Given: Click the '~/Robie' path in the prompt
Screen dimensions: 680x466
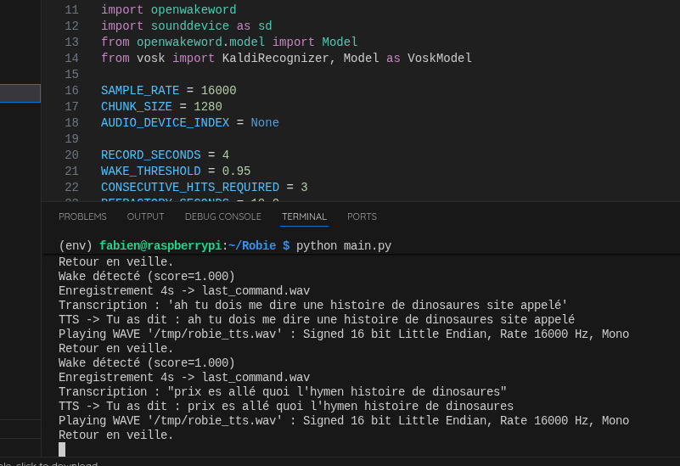Looking at the screenshot, I should pyautogui.click(x=252, y=246).
